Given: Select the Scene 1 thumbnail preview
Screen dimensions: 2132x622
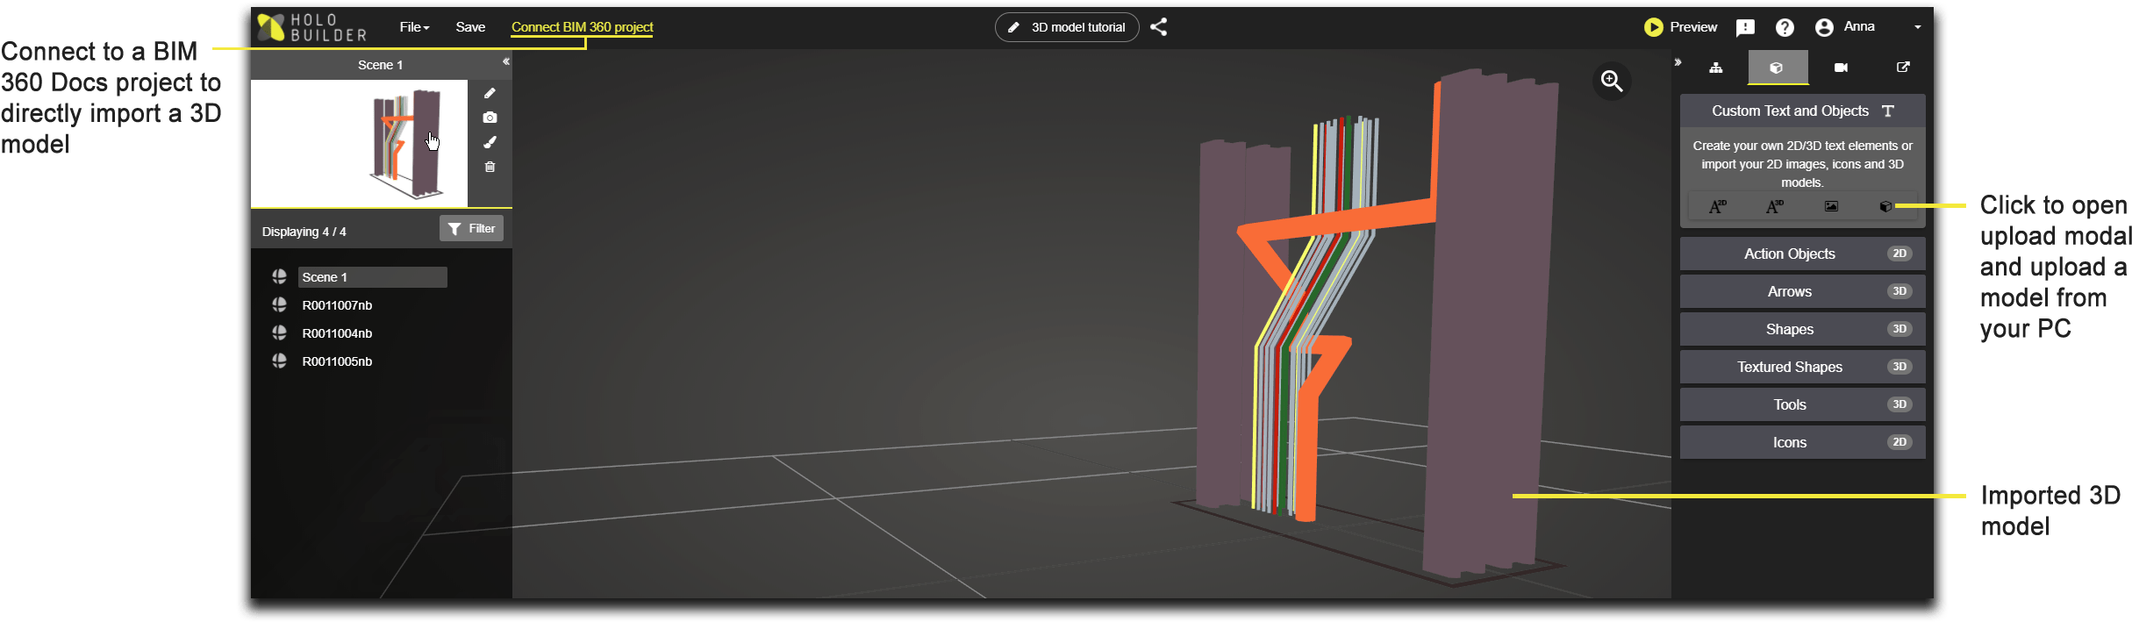Looking at the screenshot, I should (x=360, y=143).
